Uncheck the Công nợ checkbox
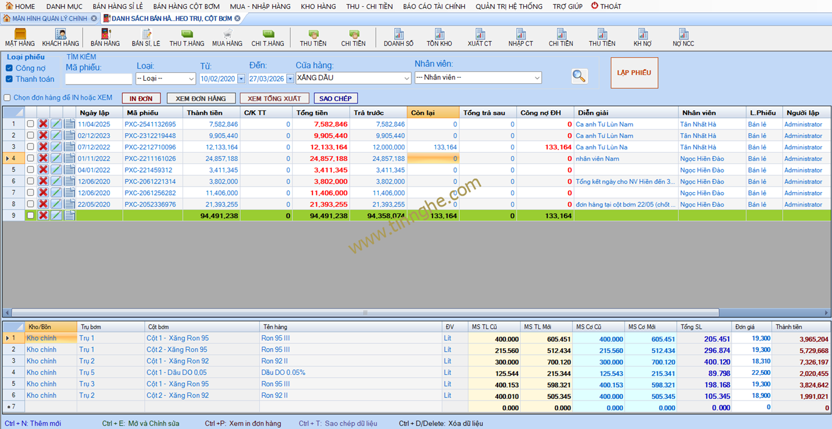 point(9,68)
